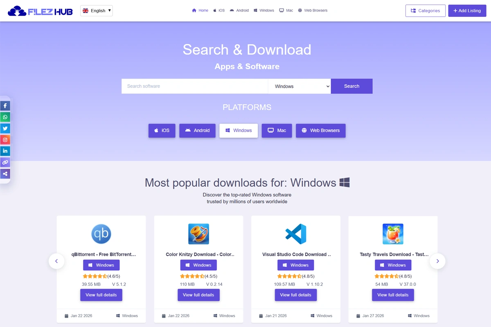Click V 37.0.0 version text
491x327 pixels.
pyautogui.click(x=408, y=284)
